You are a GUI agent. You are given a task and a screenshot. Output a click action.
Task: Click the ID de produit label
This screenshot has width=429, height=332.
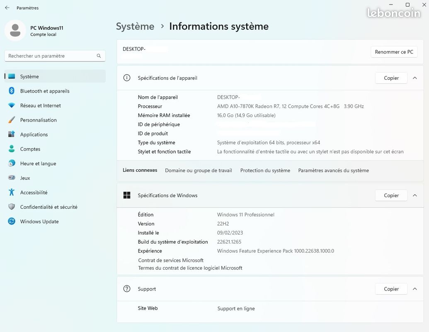(x=153, y=134)
